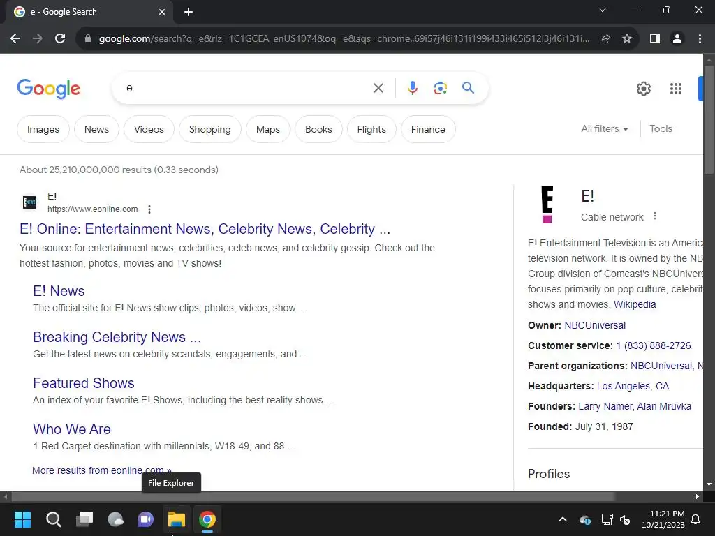Go back to the previous page
The image size is (715, 536).
[15, 39]
